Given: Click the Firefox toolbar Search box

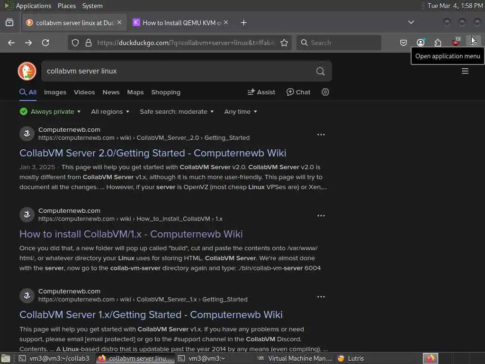Looking at the screenshot, I should tap(339, 43).
